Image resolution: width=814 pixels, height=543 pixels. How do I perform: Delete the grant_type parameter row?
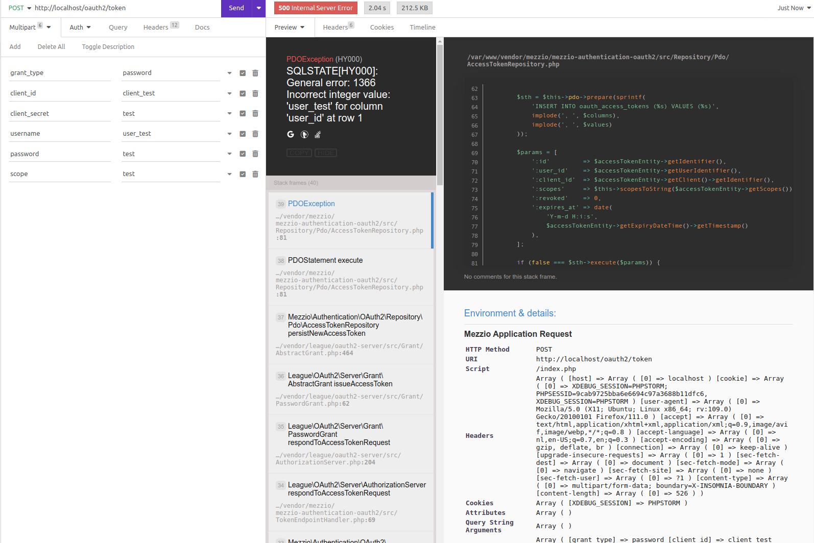point(255,73)
